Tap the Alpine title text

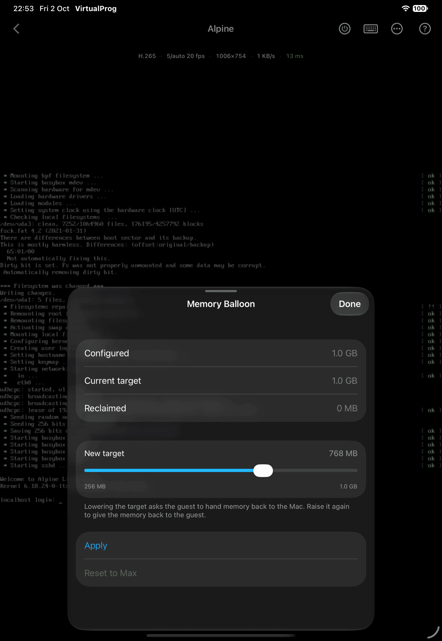[221, 28]
